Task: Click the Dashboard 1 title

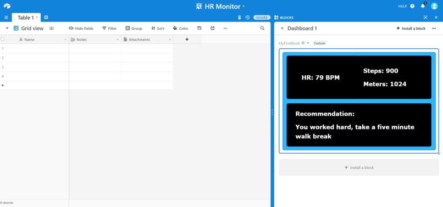Action: [x=302, y=29]
